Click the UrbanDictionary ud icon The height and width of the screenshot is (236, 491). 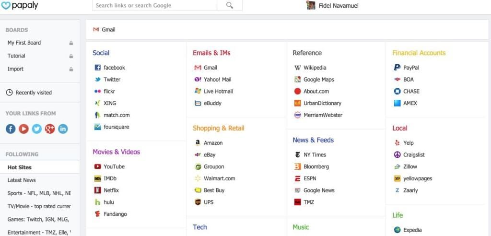coord(297,103)
